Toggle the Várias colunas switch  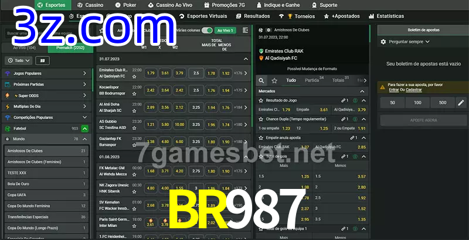tap(207, 31)
